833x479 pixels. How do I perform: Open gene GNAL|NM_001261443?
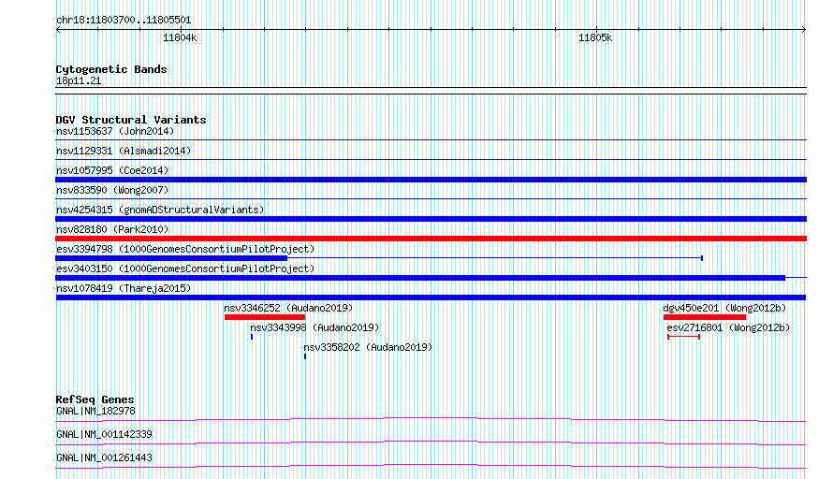pos(104,457)
